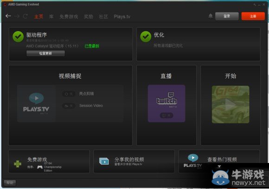Screen dimensions: 269x189
Task: Open the 查看热门视频 link
Action: point(222,159)
